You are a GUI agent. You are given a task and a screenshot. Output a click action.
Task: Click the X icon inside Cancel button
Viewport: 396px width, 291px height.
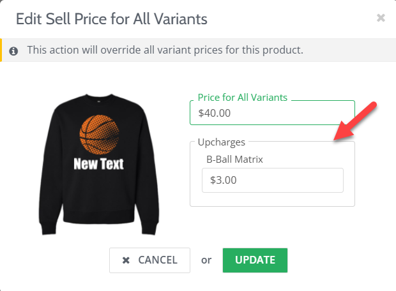pyautogui.click(x=126, y=260)
